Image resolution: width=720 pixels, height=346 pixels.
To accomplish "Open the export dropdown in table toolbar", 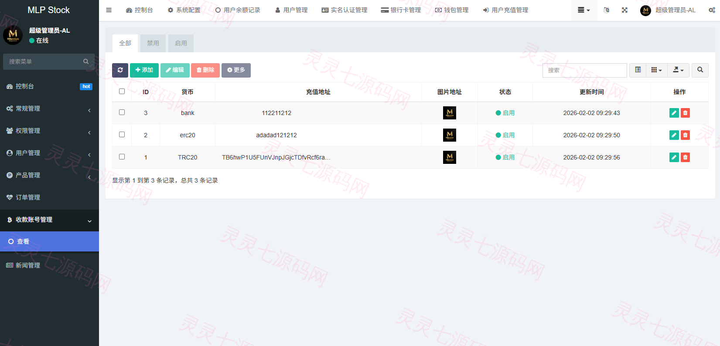I will tap(678, 70).
